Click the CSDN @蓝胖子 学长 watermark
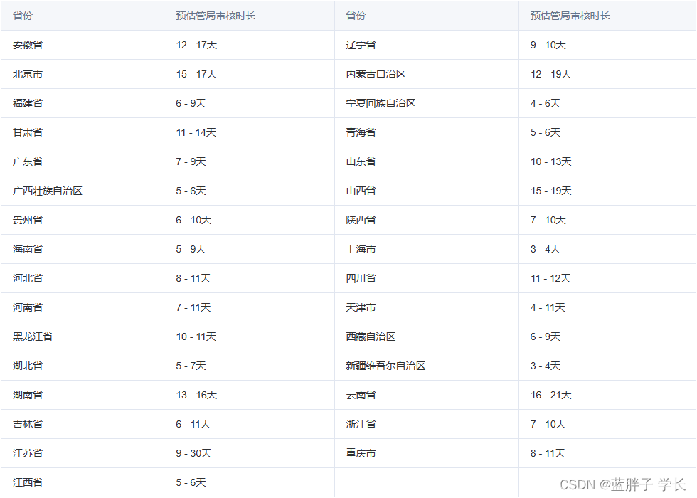Image resolution: width=697 pixels, height=498 pixels. pyautogui.click(x=622, y=484)
